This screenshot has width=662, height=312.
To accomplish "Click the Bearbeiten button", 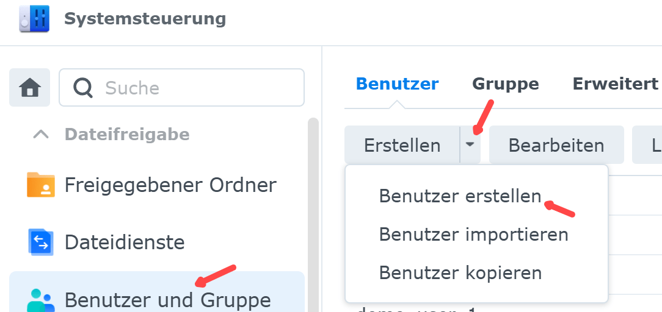I will 556,146.
